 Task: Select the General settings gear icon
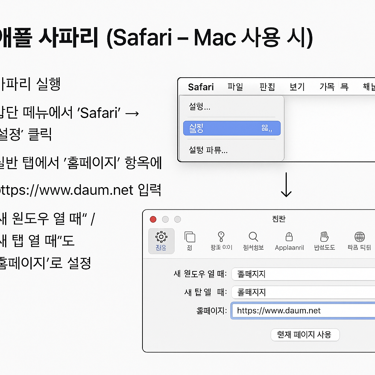click(x=161, y=241)
